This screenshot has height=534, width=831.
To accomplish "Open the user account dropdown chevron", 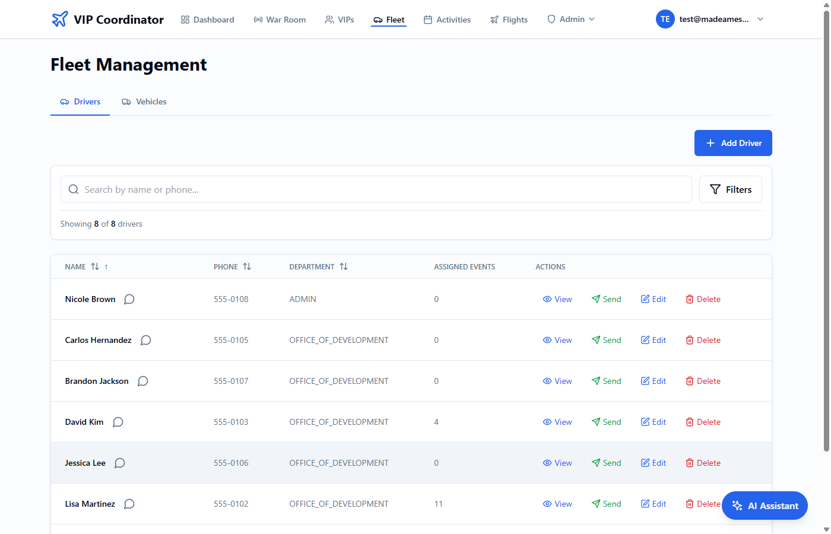I will click(760, 19).
